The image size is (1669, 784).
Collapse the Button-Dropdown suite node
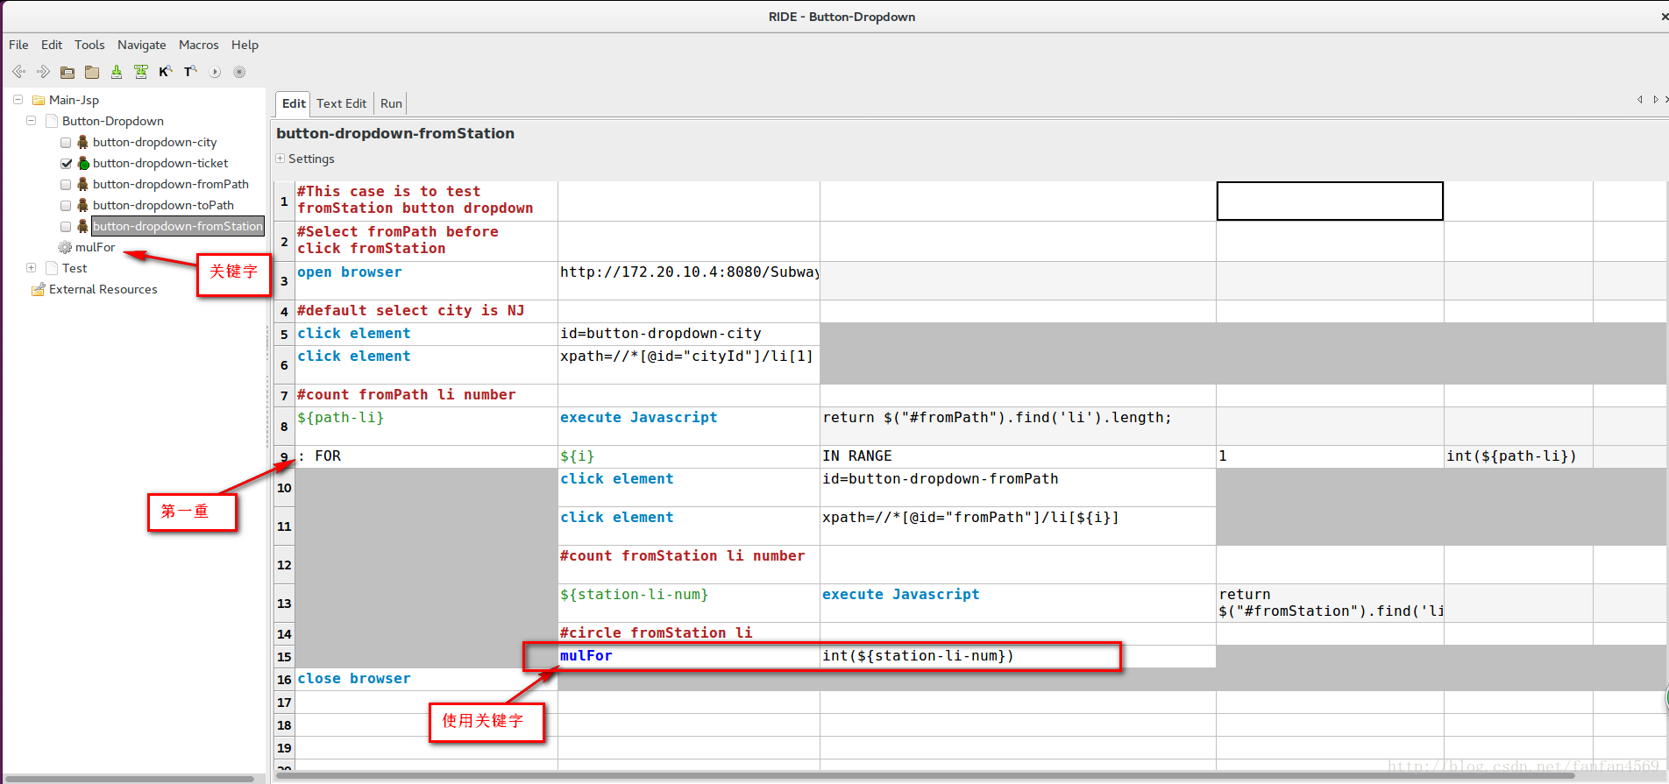click(x=31, y=121)
